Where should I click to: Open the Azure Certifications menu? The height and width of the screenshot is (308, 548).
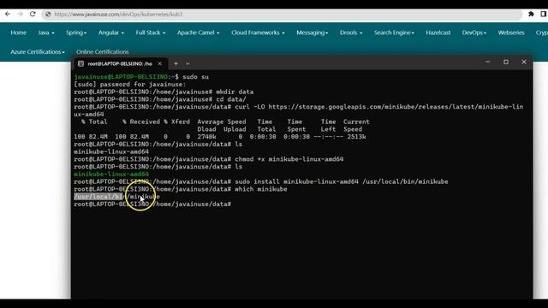[38, 51]
